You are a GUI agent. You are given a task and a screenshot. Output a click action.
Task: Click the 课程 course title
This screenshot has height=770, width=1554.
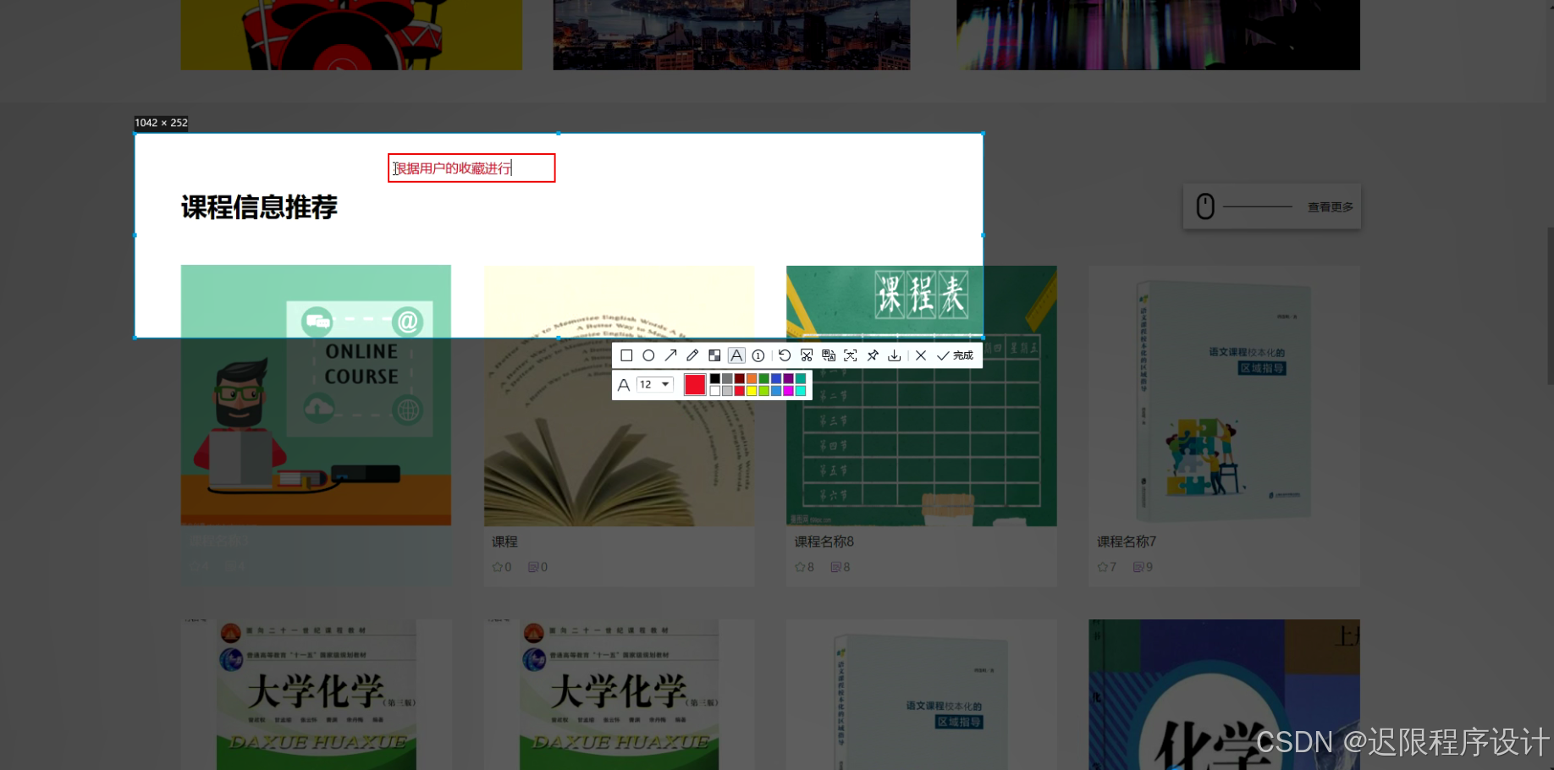(504, 542)
